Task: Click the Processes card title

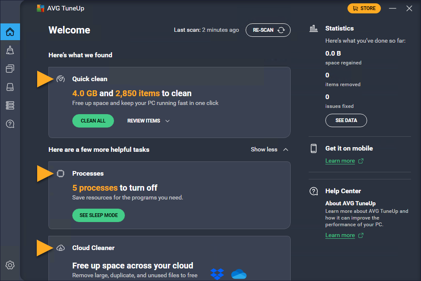Action: coord(88,174)
